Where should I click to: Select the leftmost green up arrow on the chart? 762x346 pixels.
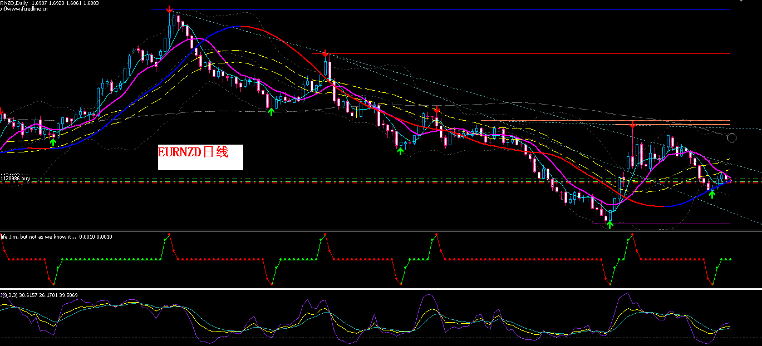(x=53, y=143)
